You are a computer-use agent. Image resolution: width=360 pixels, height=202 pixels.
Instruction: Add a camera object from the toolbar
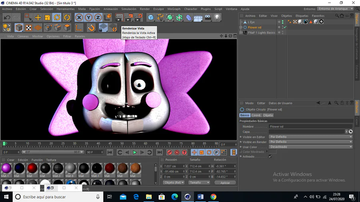point(208,17)
